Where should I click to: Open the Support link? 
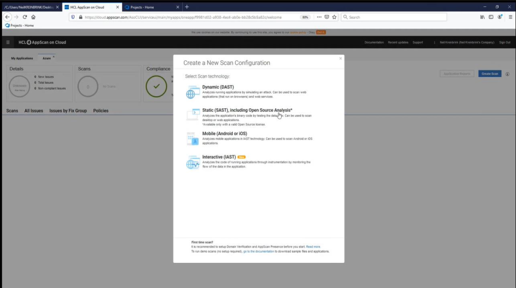[x=418, y=42]
